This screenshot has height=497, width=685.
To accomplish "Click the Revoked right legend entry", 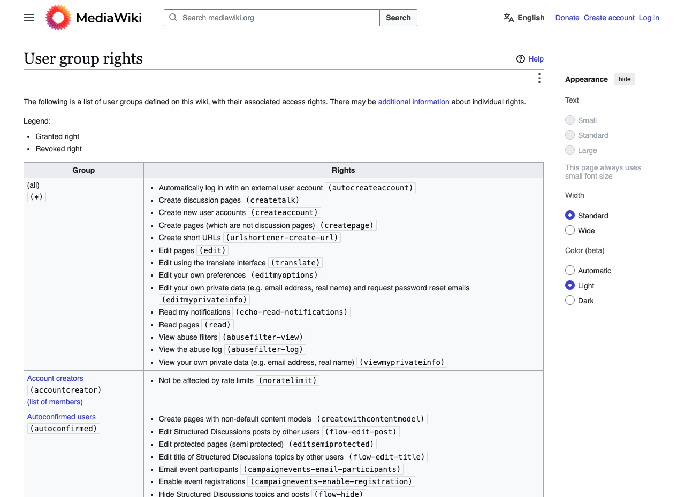I will [x=59, y=149].
